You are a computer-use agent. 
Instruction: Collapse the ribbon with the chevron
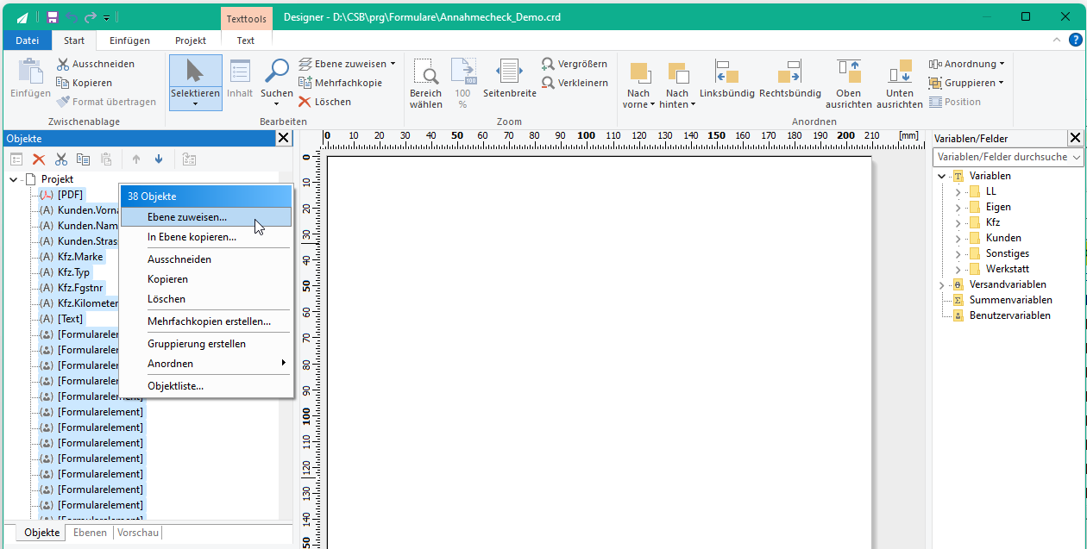pyautogui.click(x=1056, y=40)
